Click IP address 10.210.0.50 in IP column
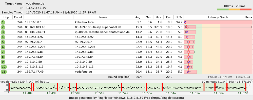 pos(33,62)
